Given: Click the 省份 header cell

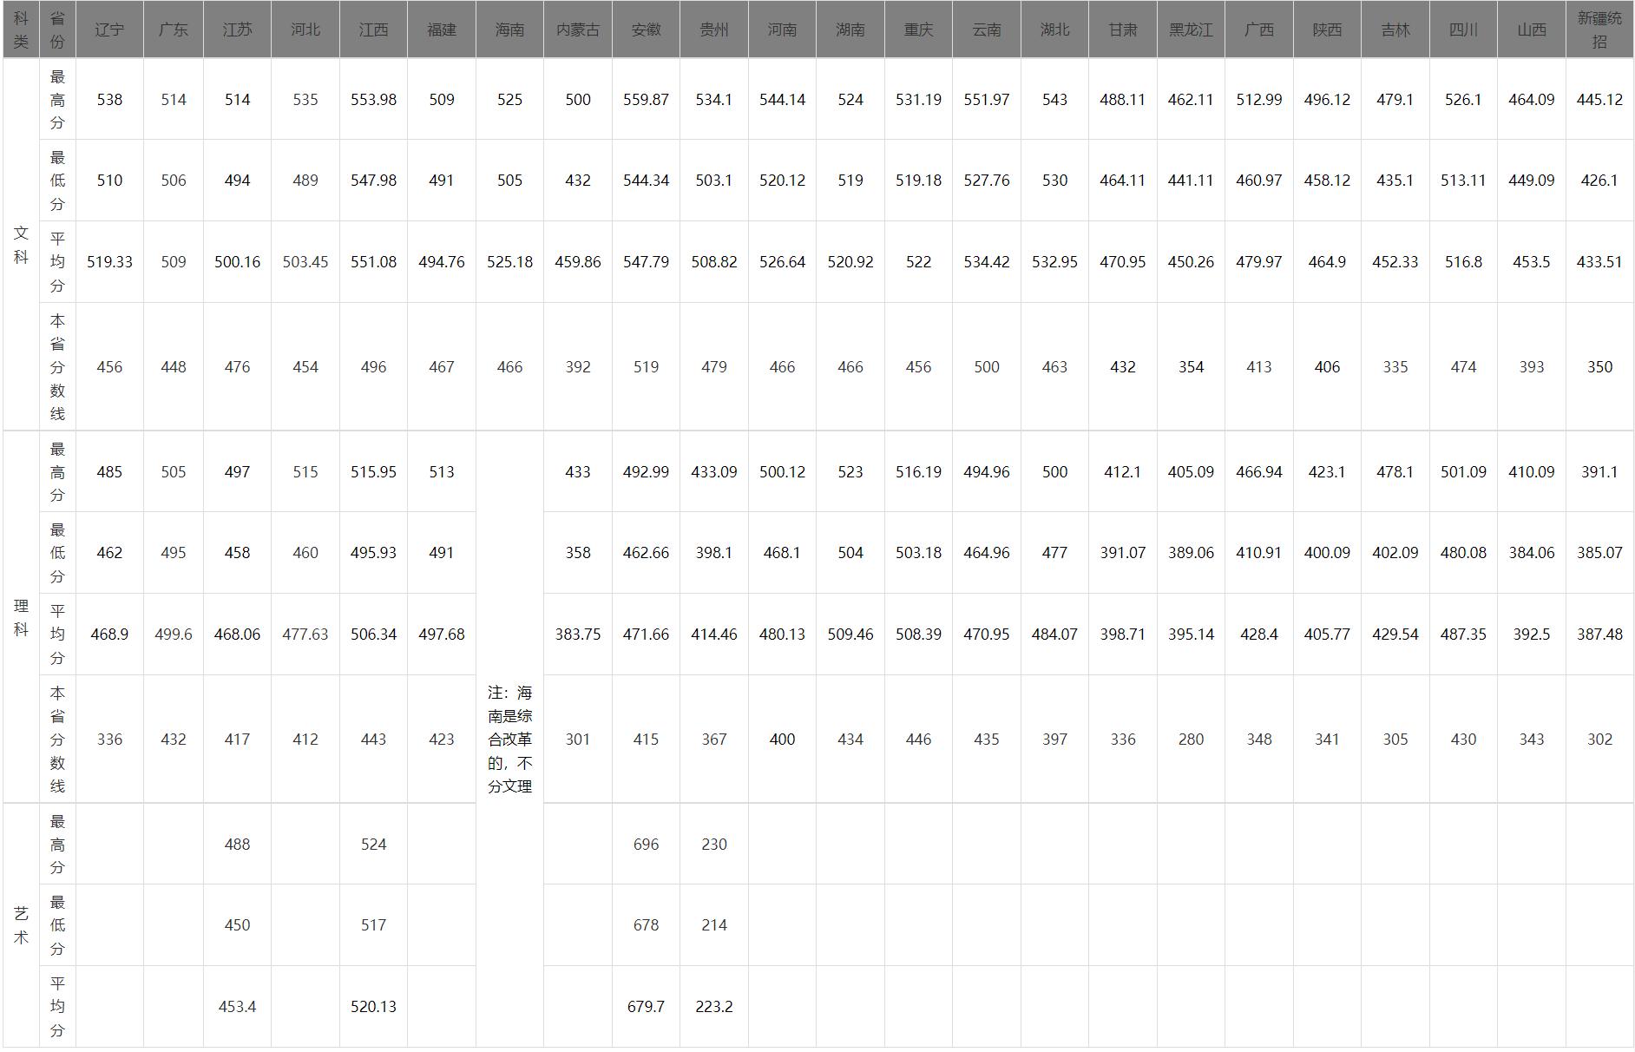Looking at the screenshot, I should pos(57,30).
